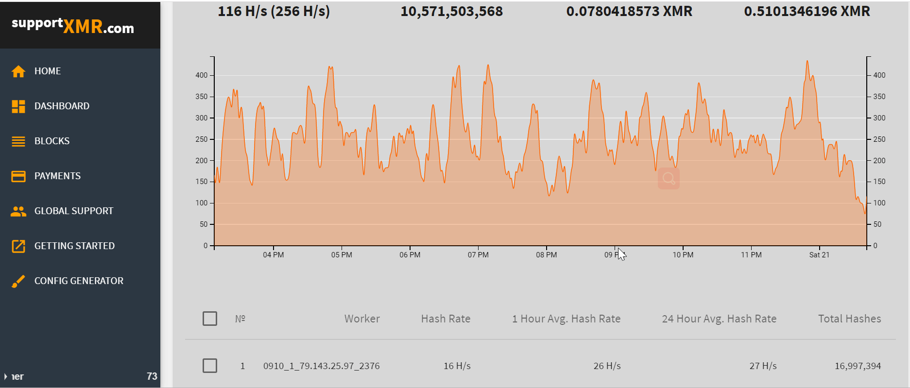Viewport: 910px width, 388px height.
Task: Click the 0.0780418573 XMR value
Action: point(629,11)
